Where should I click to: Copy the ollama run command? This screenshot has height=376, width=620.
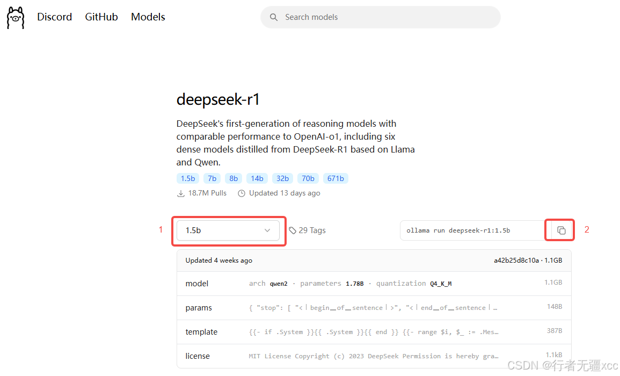click(561, 230)
